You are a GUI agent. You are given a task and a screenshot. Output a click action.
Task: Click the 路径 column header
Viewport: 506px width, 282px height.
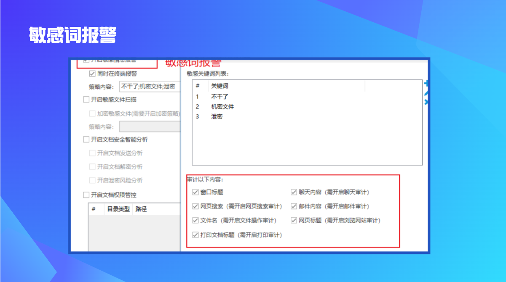click(141, 209)
